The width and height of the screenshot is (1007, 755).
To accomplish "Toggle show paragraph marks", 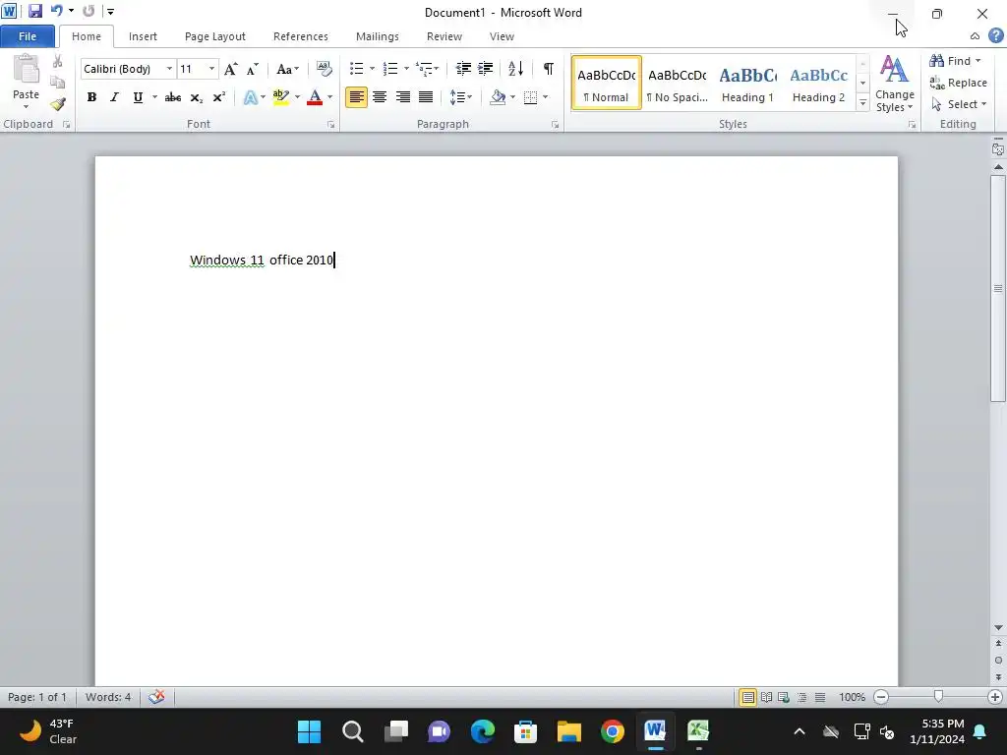I will pyautogui.click(x=549, y=69).
